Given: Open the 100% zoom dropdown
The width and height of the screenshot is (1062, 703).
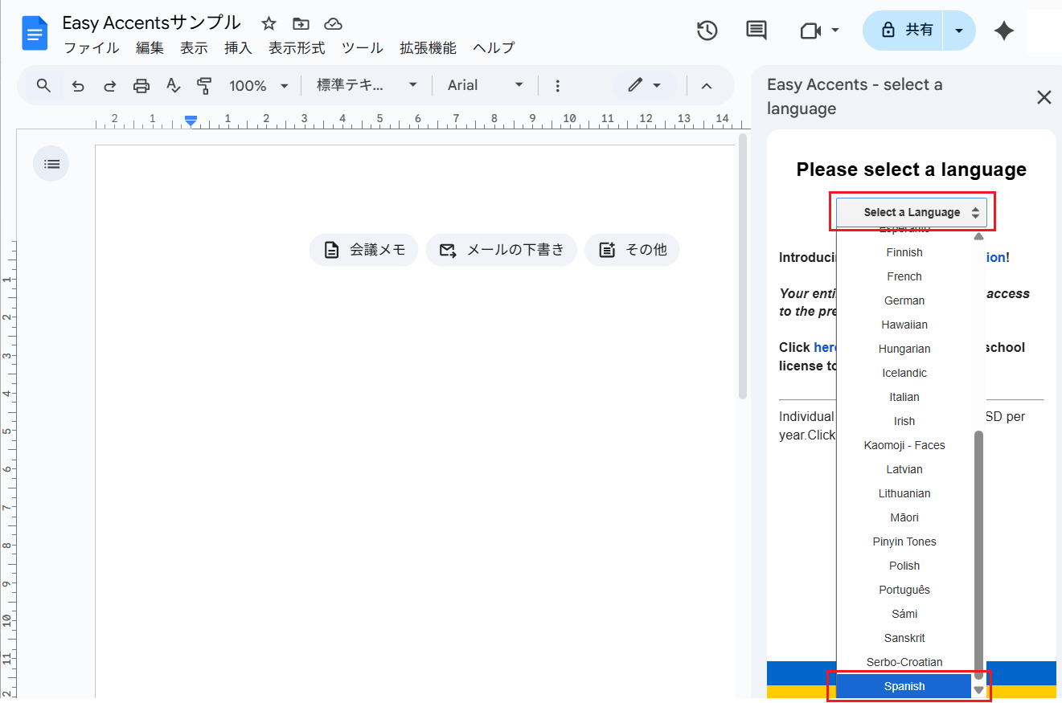Looking at the screenshot, I should click(258, 85).
